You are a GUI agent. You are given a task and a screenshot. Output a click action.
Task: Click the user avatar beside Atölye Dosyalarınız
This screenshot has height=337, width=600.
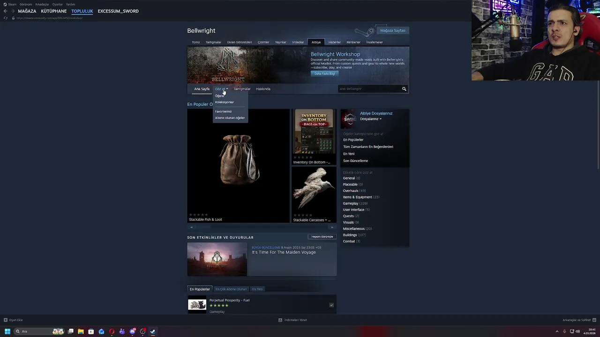[x=348, y=119]
